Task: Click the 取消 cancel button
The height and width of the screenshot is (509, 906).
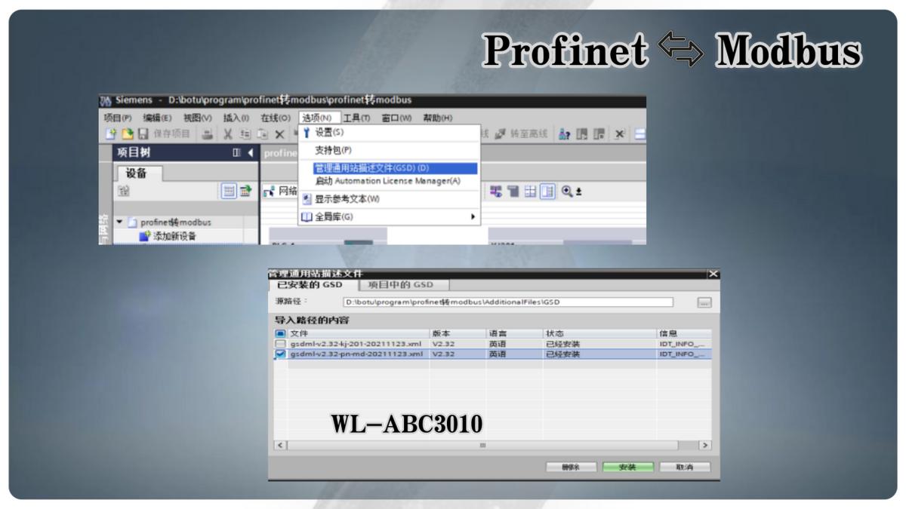Action: [685, 468]
